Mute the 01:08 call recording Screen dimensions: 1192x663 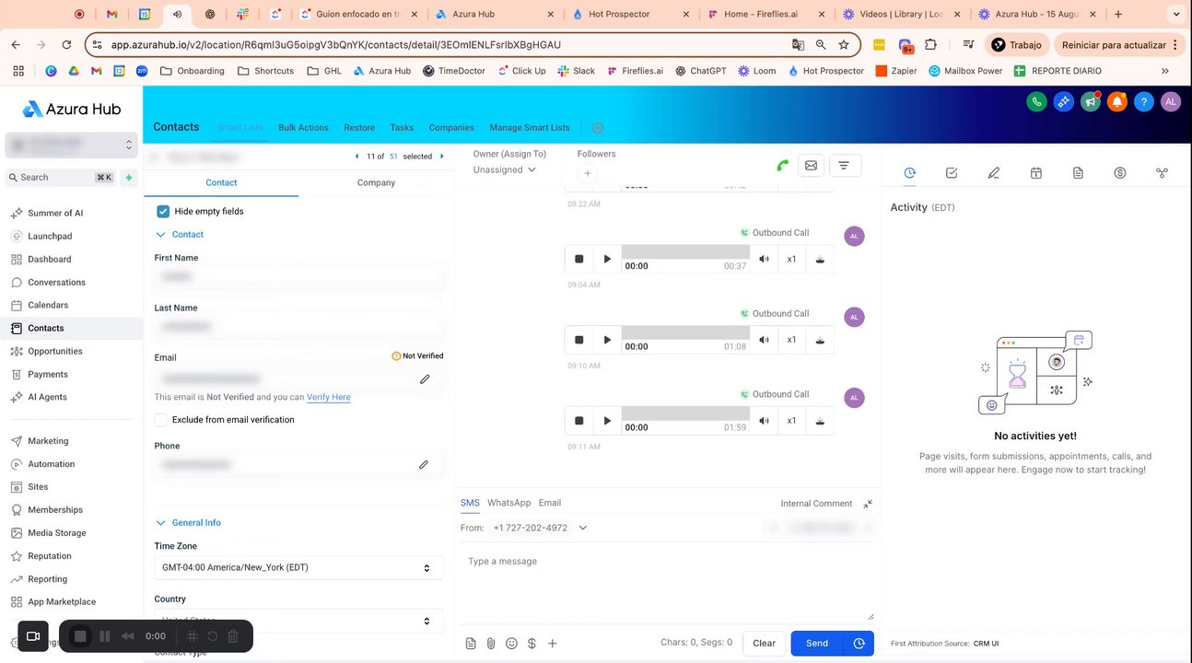pos(764,340)
